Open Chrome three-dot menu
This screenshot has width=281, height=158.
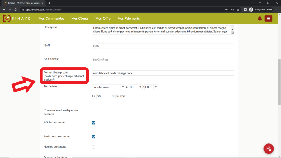pyautogui.click(x=277, y=10)
